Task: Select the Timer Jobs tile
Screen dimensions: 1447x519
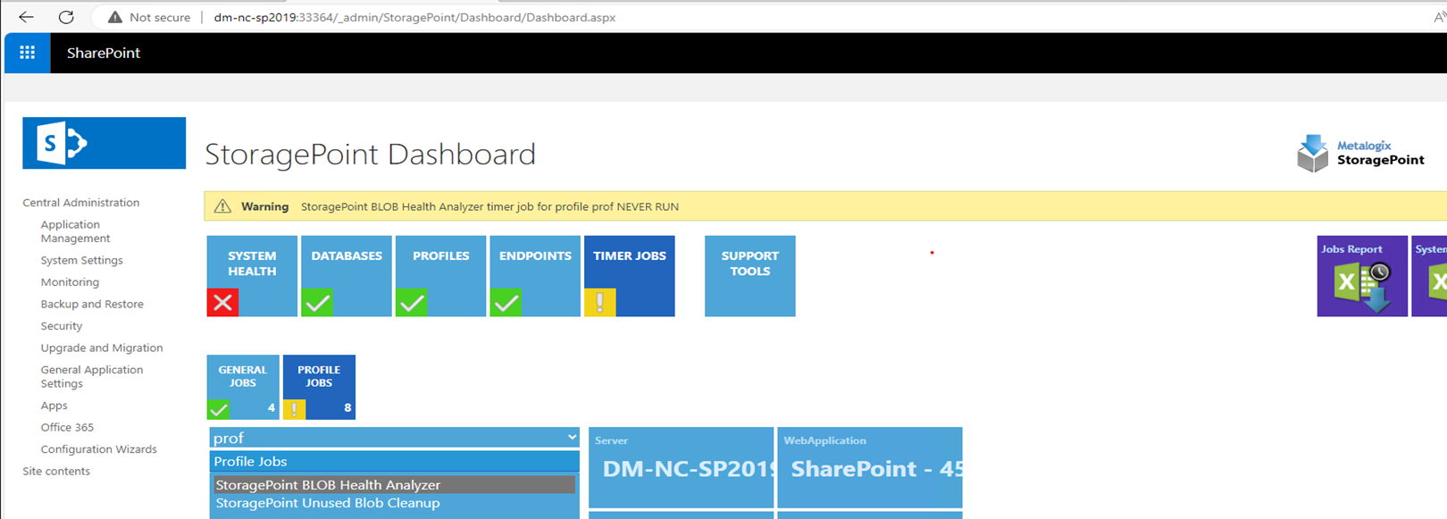Action: pyautogui.click(x=630, y=276)
